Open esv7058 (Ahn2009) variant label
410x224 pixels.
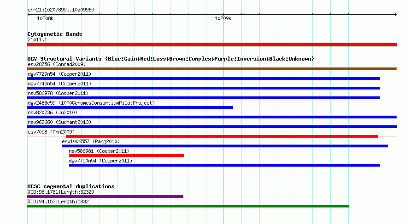click(x=51, y=132)
